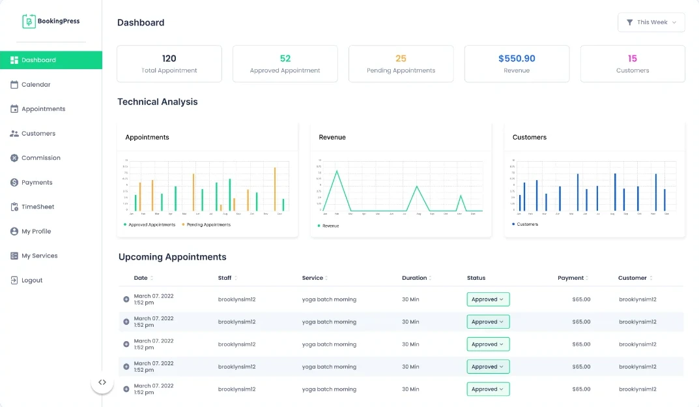
Task: Open Commission using its percent icon
Action: [x=14, y=158]
